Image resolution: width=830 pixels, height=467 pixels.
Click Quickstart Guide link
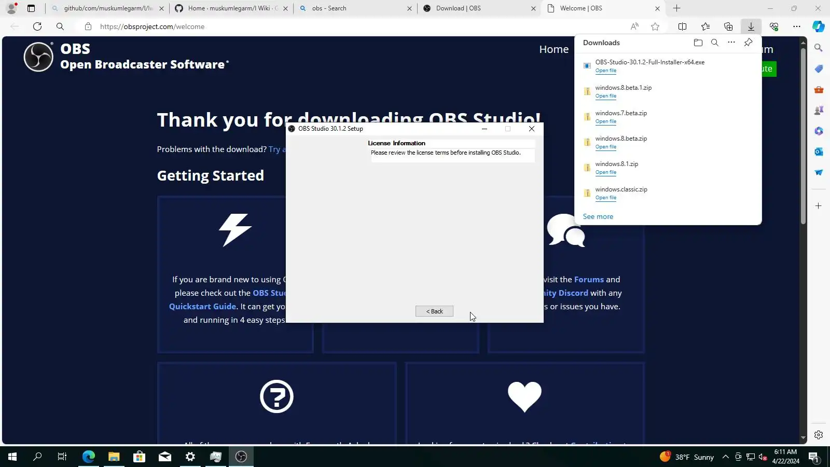(202, 306)
